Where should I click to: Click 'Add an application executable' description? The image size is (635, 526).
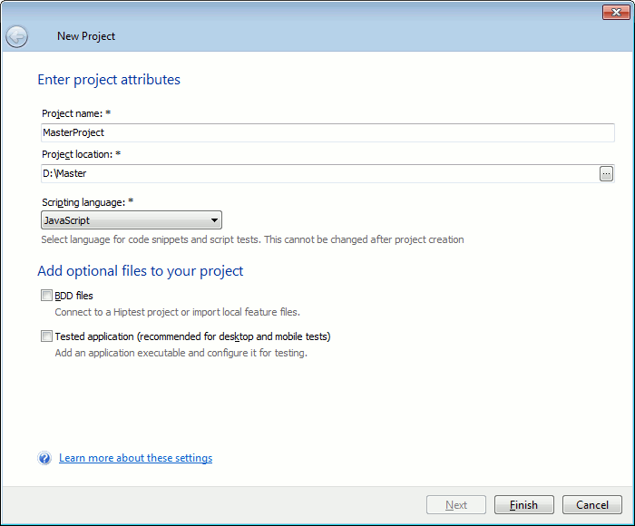coord(181,353)
